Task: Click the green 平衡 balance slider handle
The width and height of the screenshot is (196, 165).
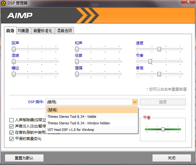Action: coord(163,129)
